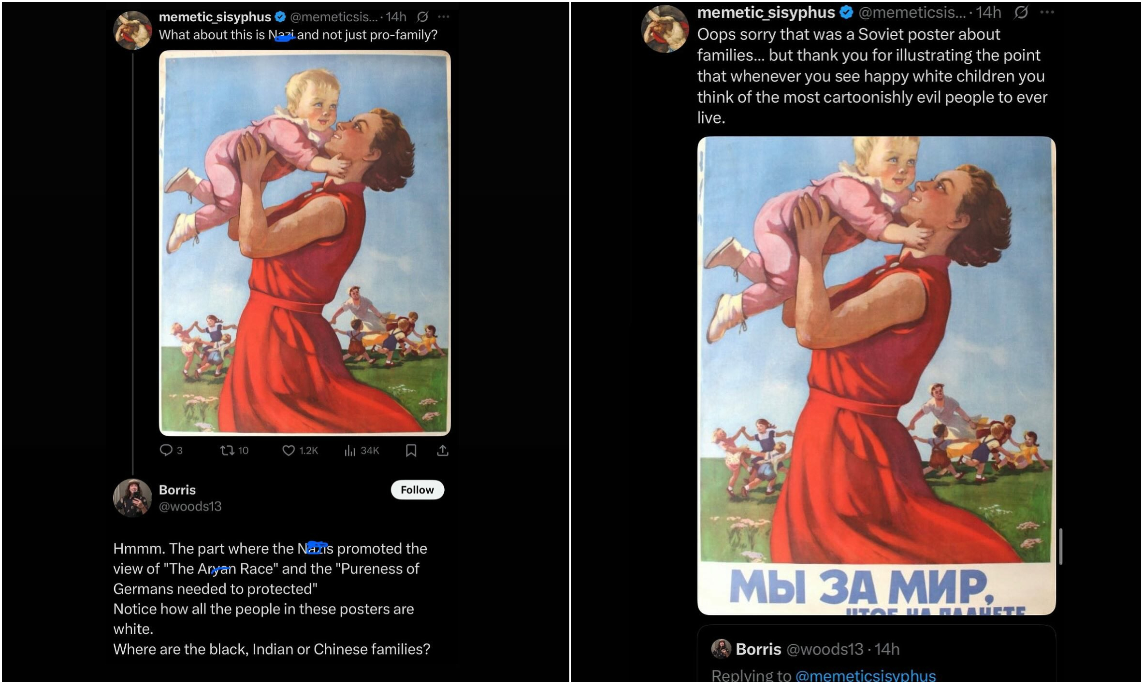Open memetic_sisyphus avatar in left post
The image size is (1143, 684).
coord(132,30)
